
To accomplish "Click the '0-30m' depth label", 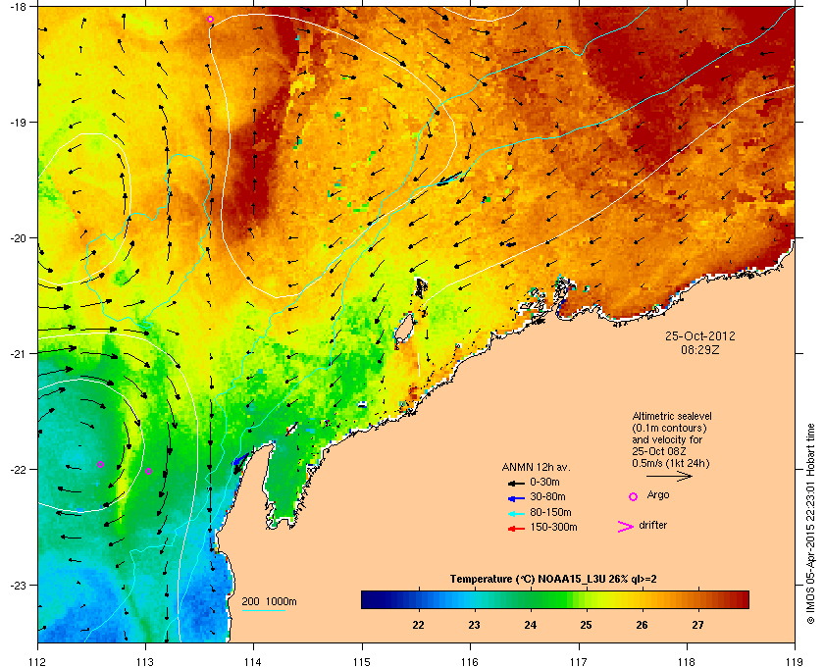I will tap(544, 482).
